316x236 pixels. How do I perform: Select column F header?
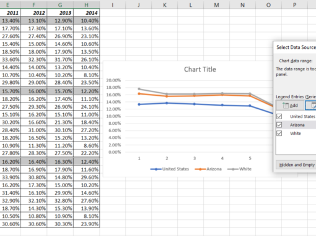click(x=34, y=5)
